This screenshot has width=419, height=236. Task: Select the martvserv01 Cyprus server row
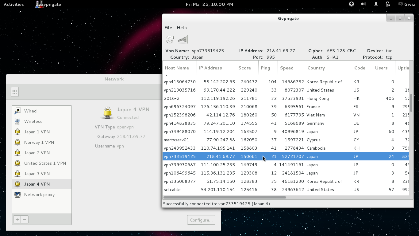tap(286, 140)
